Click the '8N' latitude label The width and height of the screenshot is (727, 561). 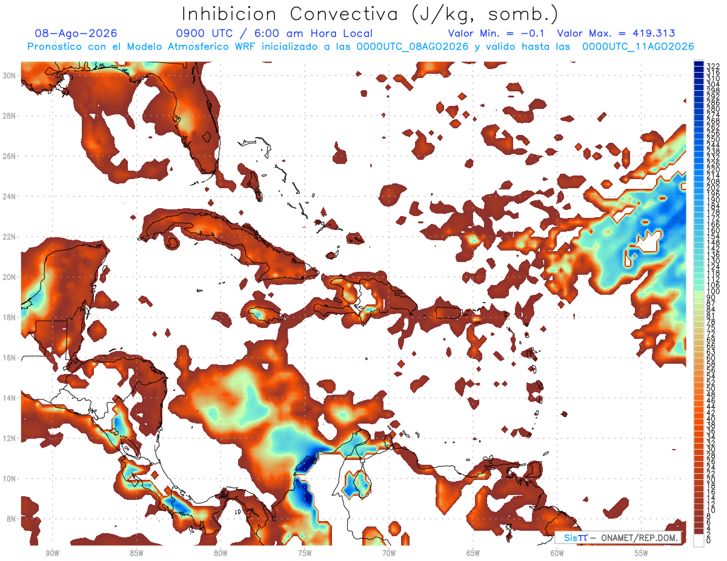pyautogui.click(x=12, y=519)
